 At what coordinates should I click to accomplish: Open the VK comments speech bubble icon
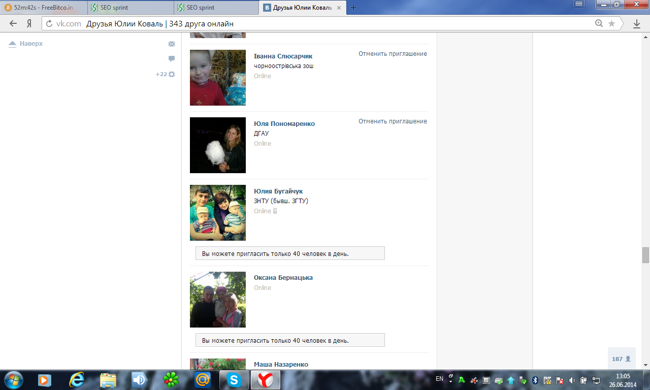point(172,59)
